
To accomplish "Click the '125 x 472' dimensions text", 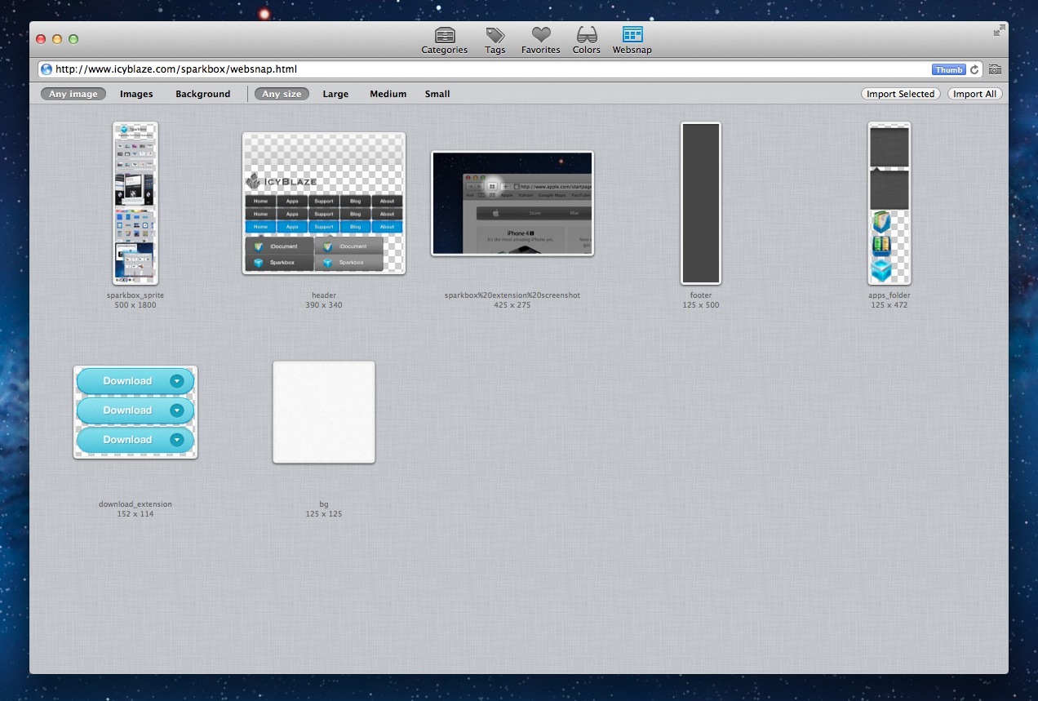I will tap(889, 305).
